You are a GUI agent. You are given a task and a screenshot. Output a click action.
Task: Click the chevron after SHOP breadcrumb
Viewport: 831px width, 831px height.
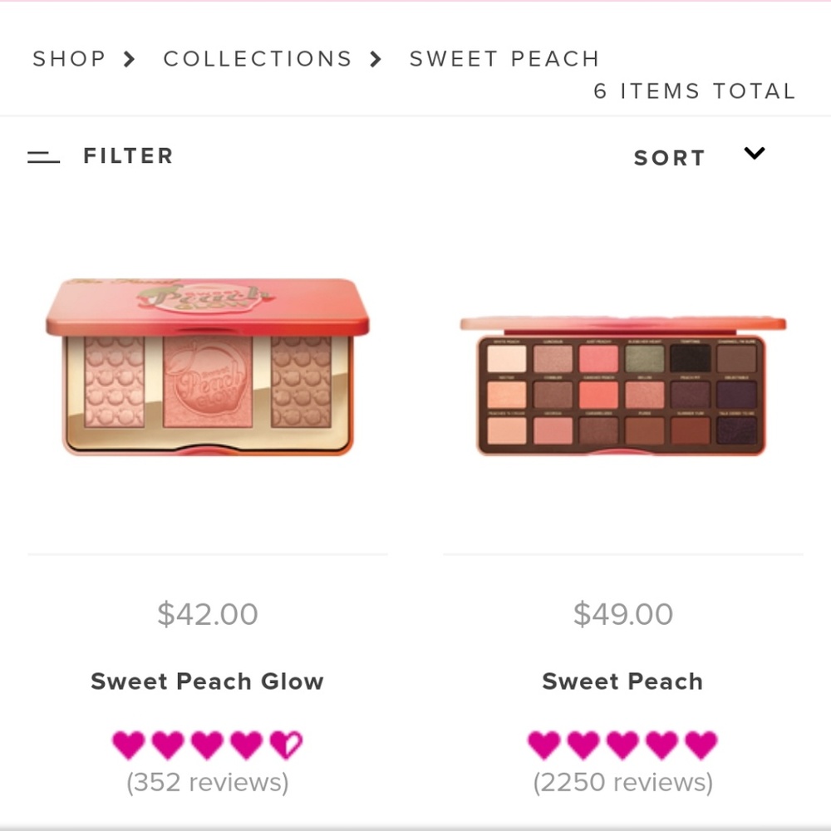coord(129,58)
